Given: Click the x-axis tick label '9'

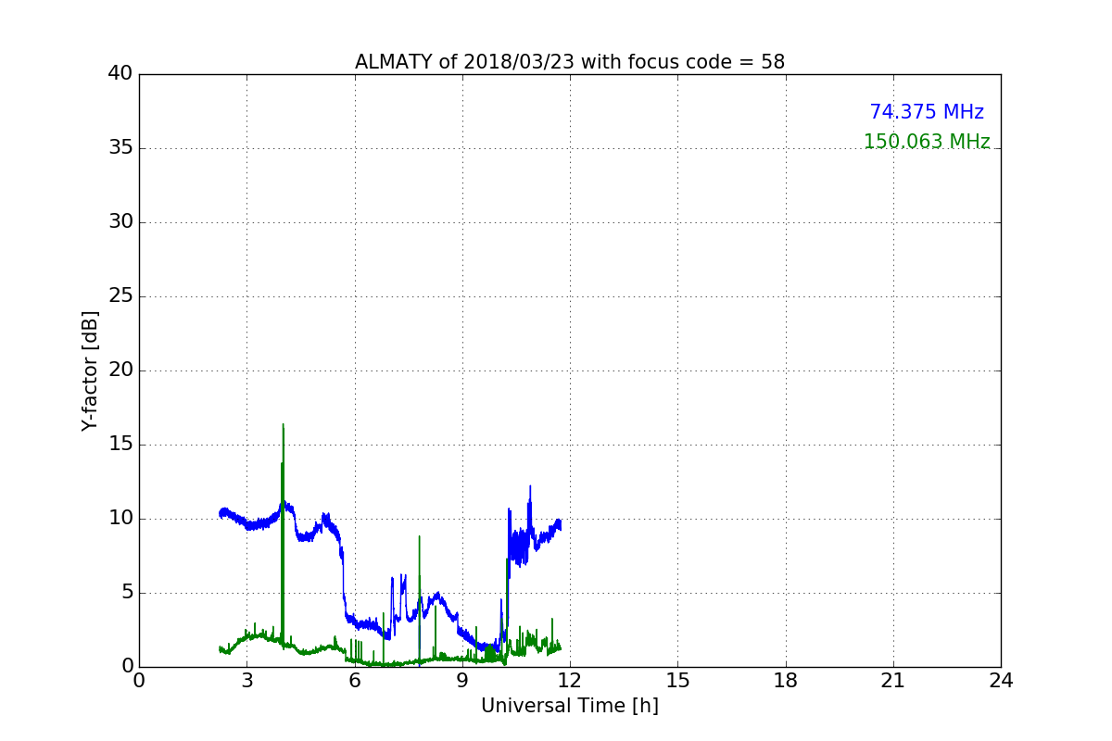Looking at the screenshot, I should (x=462, y=680).
